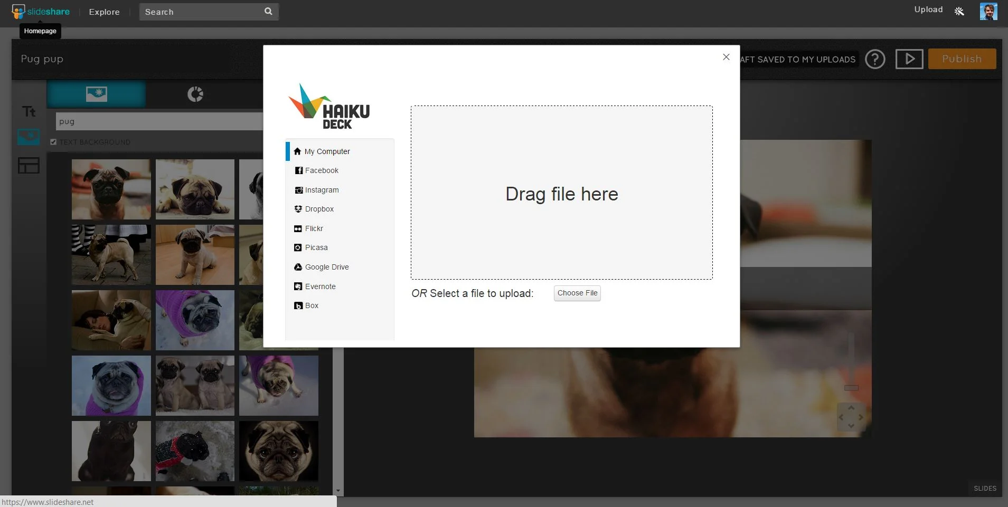Image resolution: width=1008 pixels, height=507 pixels.
Task: Click the SlideShare logo homepage link
Action: (41, 12)
